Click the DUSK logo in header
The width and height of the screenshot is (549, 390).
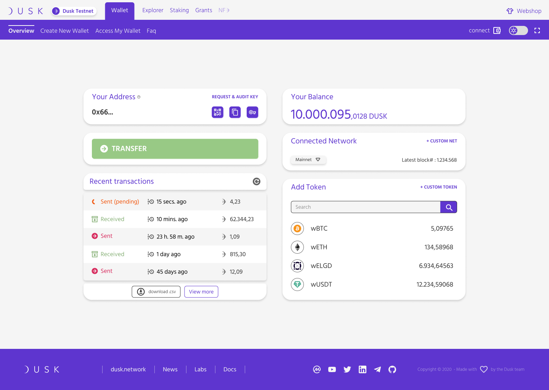25,11
